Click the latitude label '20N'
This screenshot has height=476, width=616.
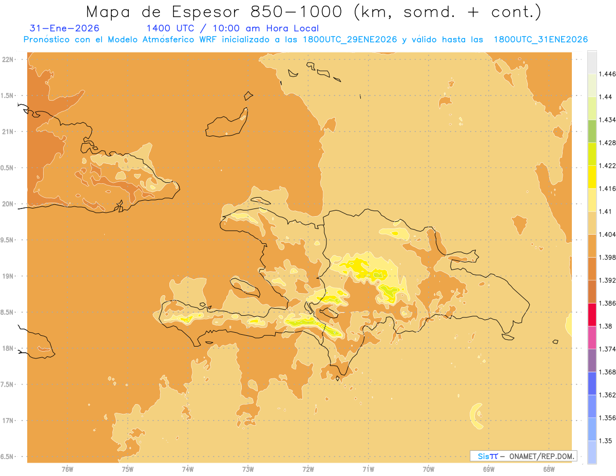tap(8, 204)
